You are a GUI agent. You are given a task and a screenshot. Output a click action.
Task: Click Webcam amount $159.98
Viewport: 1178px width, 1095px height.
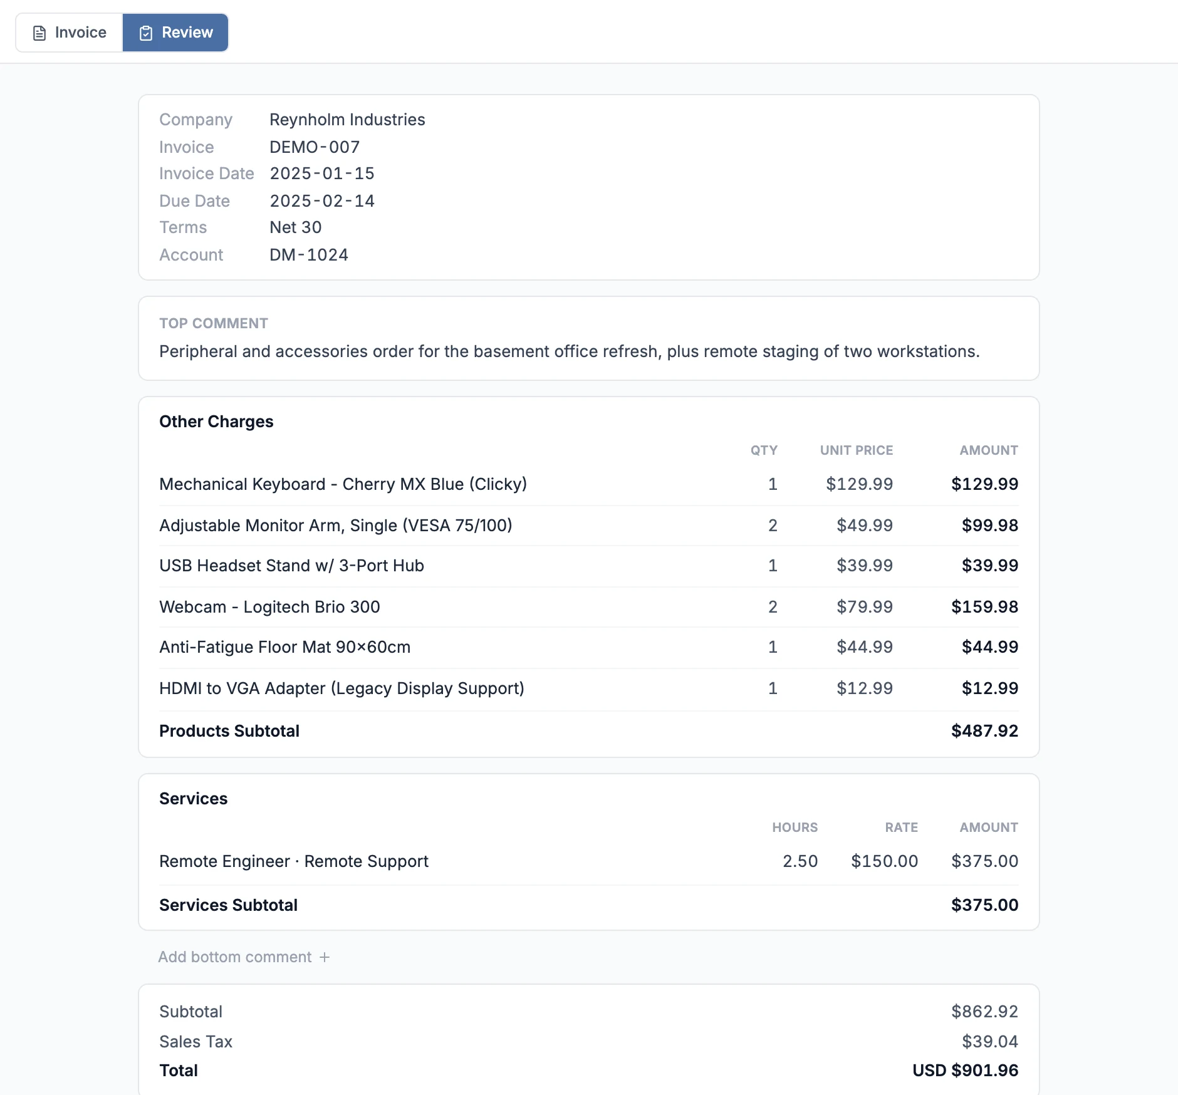(984, 607)
